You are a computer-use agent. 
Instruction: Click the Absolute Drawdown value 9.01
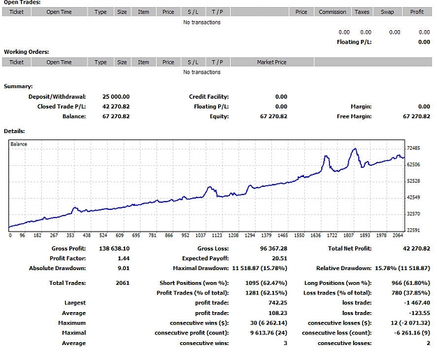click(x=124, y=268)
